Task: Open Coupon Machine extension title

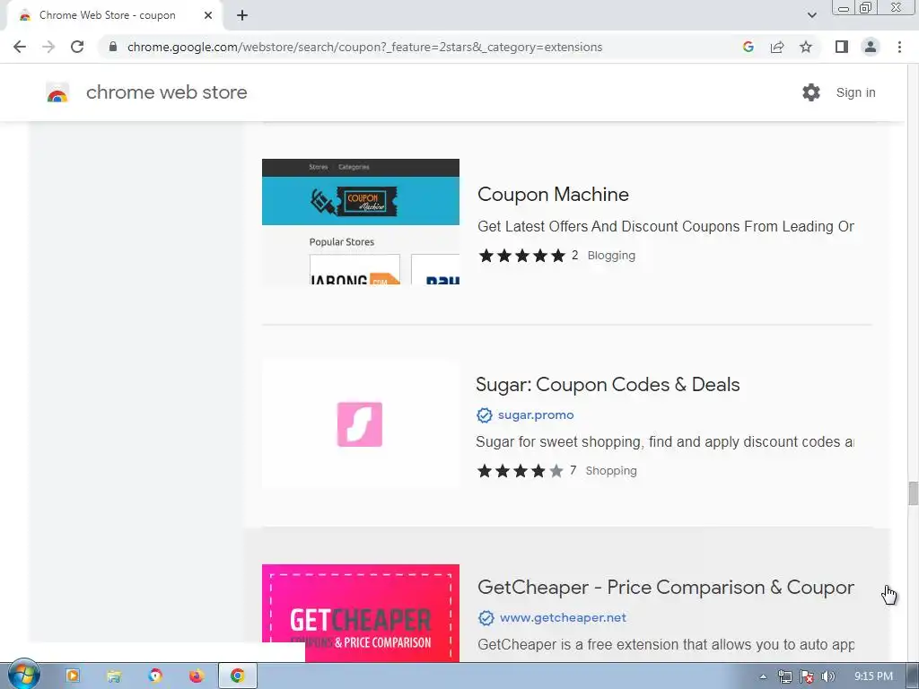Action: [x=553, y=194]
